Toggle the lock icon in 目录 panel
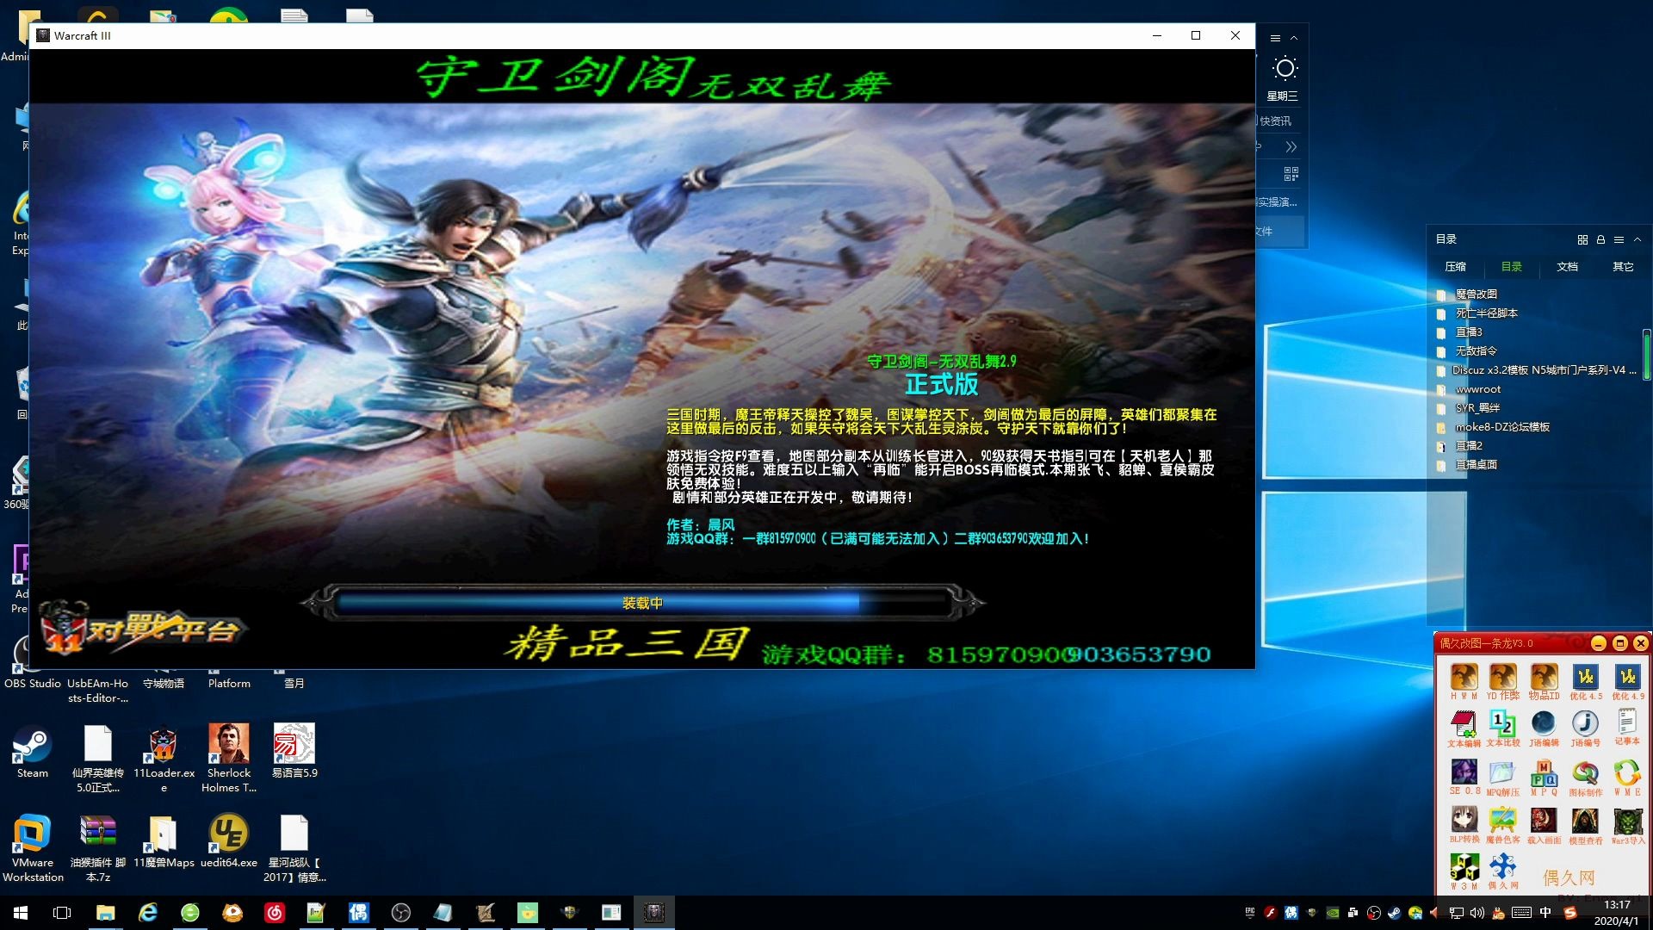1653x930 pixels. 1600,239
